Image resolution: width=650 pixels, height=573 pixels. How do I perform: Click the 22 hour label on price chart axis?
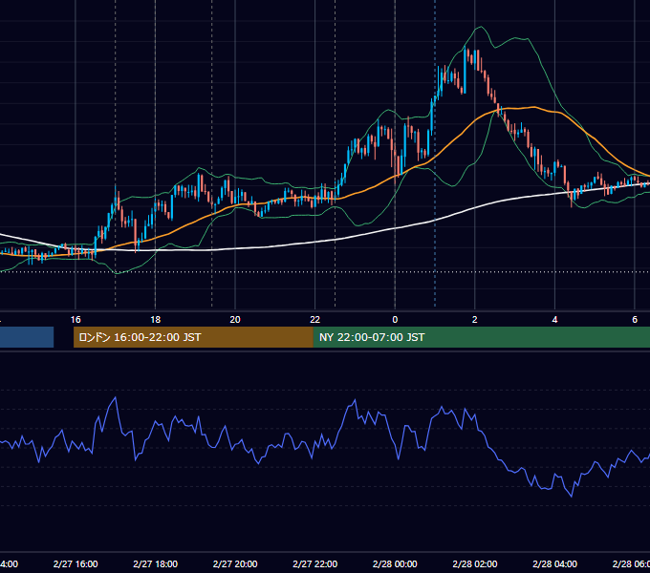point(315,320)
